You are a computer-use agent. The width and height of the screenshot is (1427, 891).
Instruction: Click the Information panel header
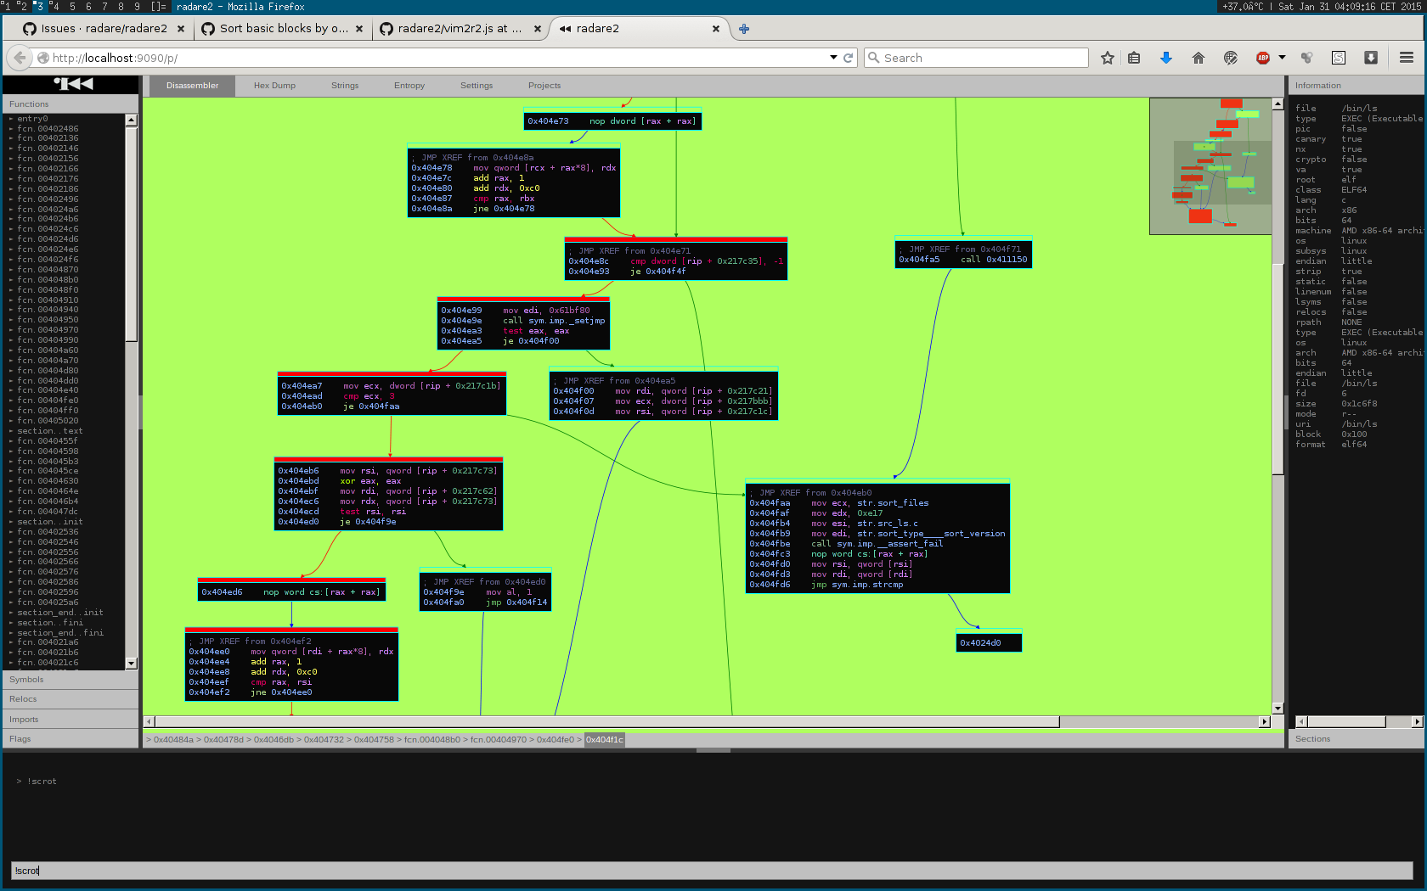tap(1356, 86)
